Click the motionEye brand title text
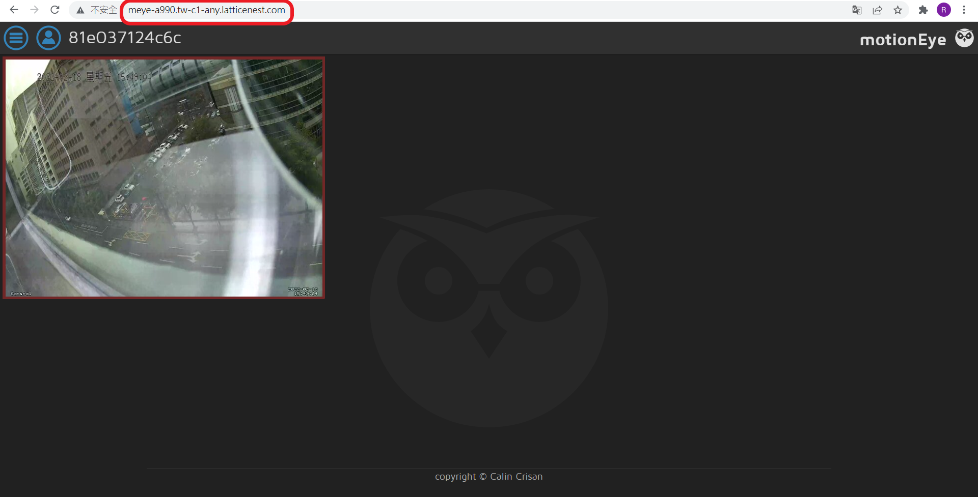The height and width of the screenshot is (497, 978). [903, 40]
